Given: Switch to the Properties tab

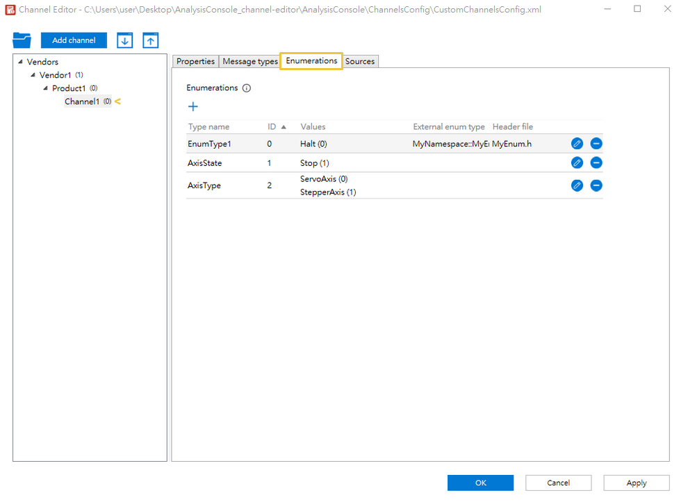Looking at the screenshot, I should coord(195,62).
